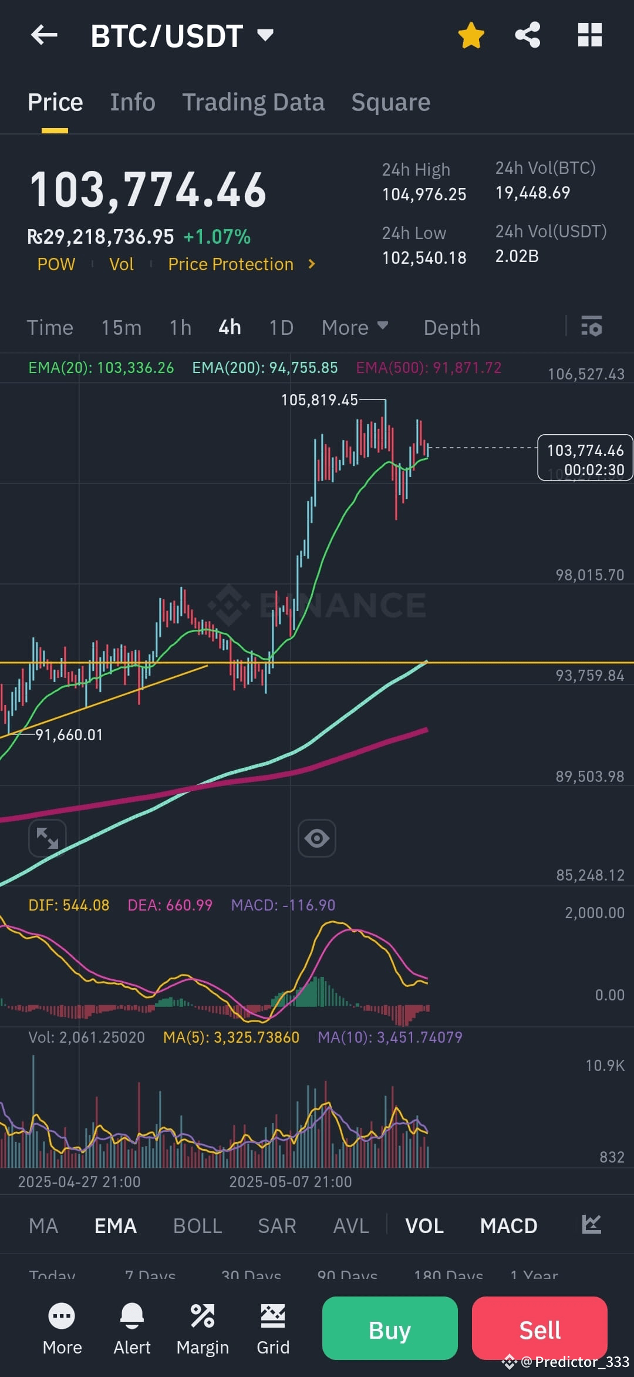Tap the EMA(200) indicator value
This screenshot has width=634, height=1377.
(x=265, y=368)
